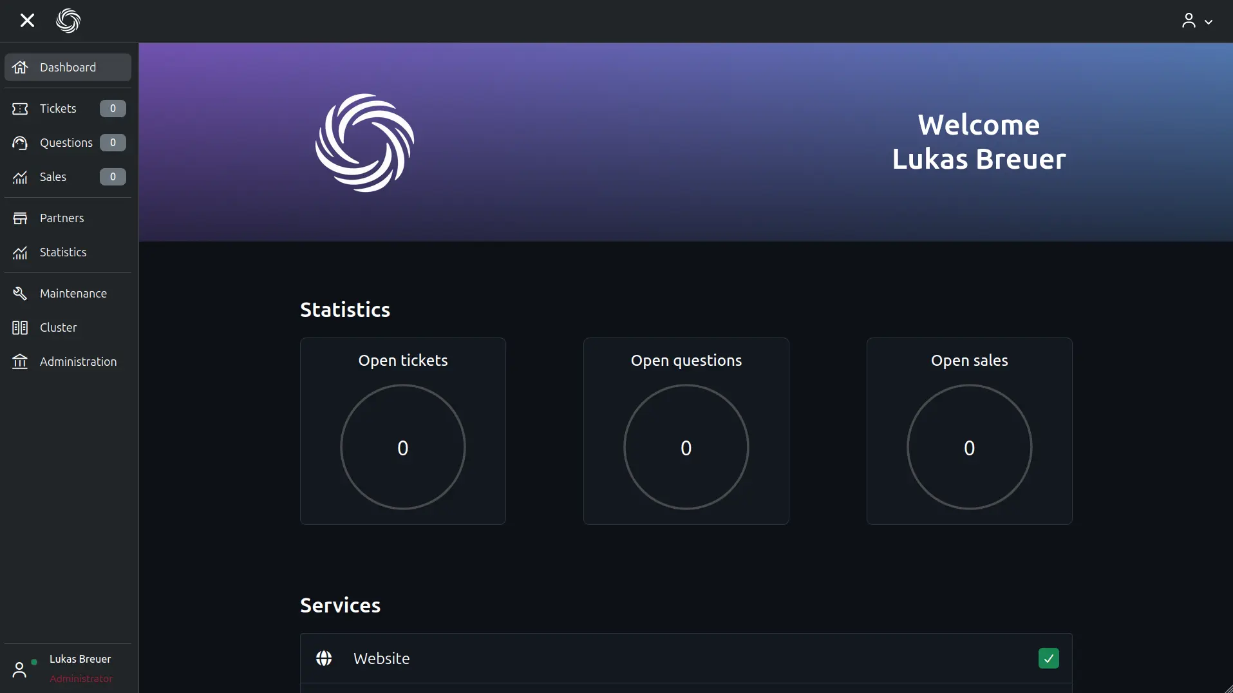Click the Cluster server icon
Viewport: 1233px width, 693px height.
[x=20, y=328]
